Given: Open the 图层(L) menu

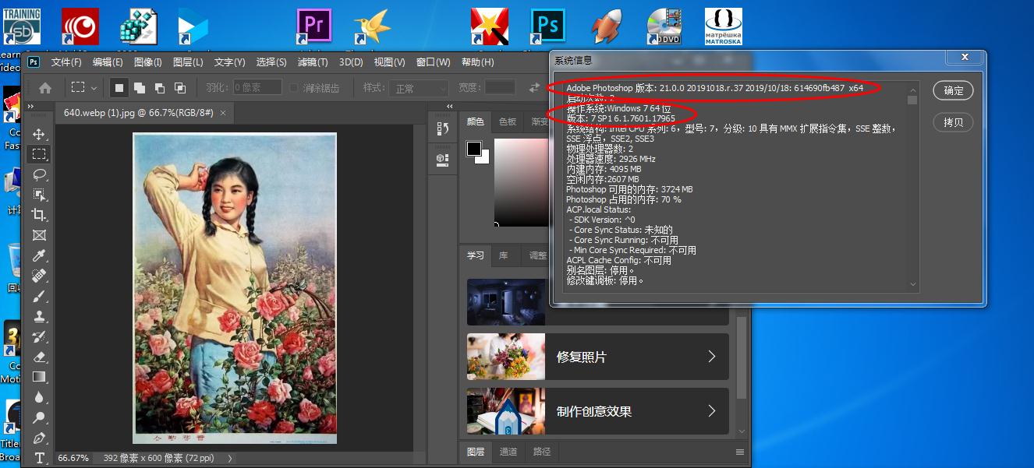Looking at the screenshot, I should 188,62.
